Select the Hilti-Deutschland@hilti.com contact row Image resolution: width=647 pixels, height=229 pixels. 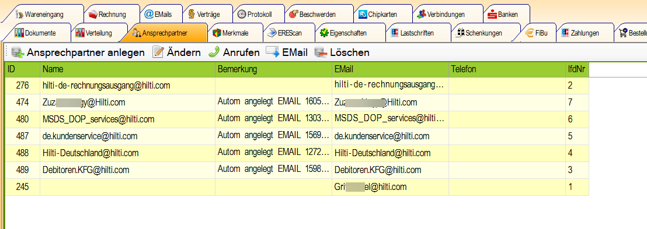[x=297, y=153]
